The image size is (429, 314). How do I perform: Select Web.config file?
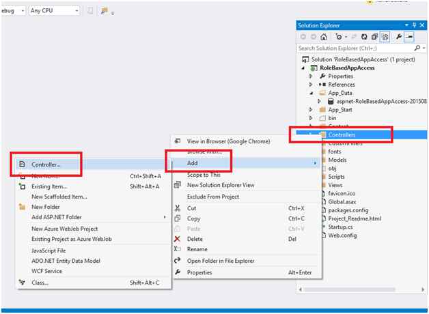[342, 235]
